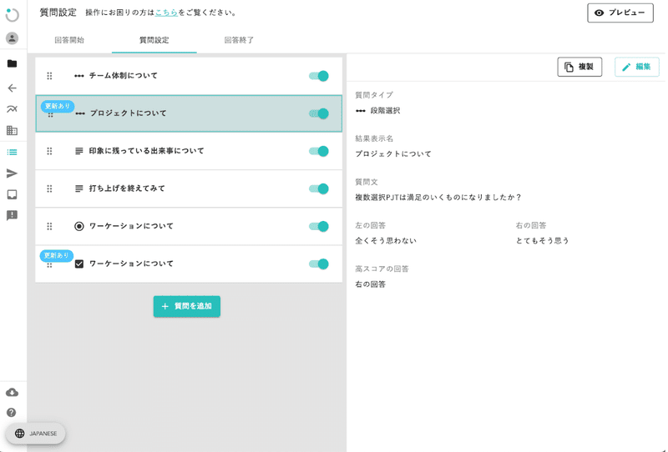Open the send paper plane icon

12,173
